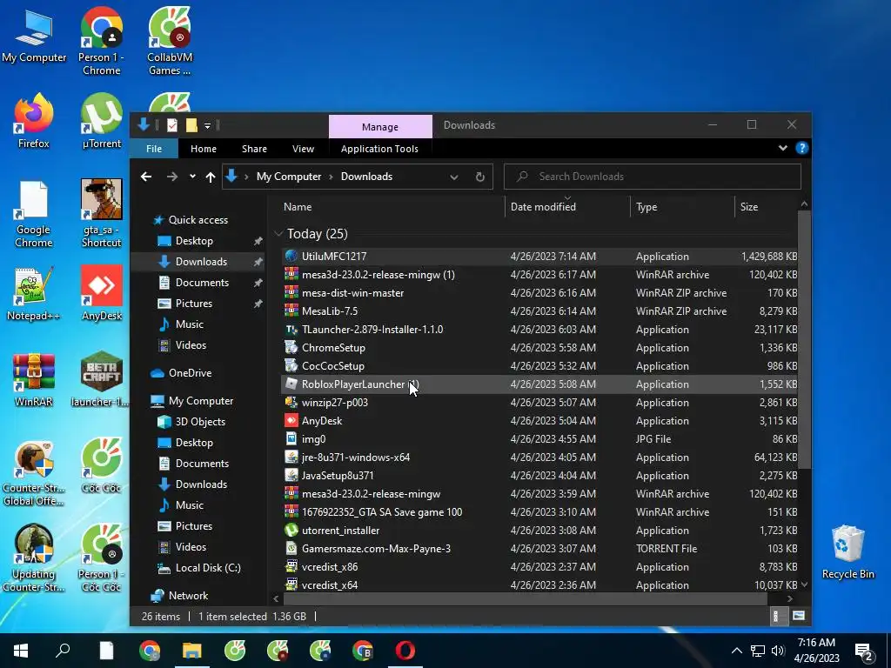Open the View ribbon tab
The image size is (891, 668).
point(303,149)
